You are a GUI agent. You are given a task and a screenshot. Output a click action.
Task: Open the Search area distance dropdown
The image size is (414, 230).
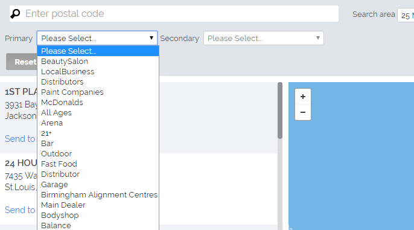pyautogui.click(x=406, y=15)
